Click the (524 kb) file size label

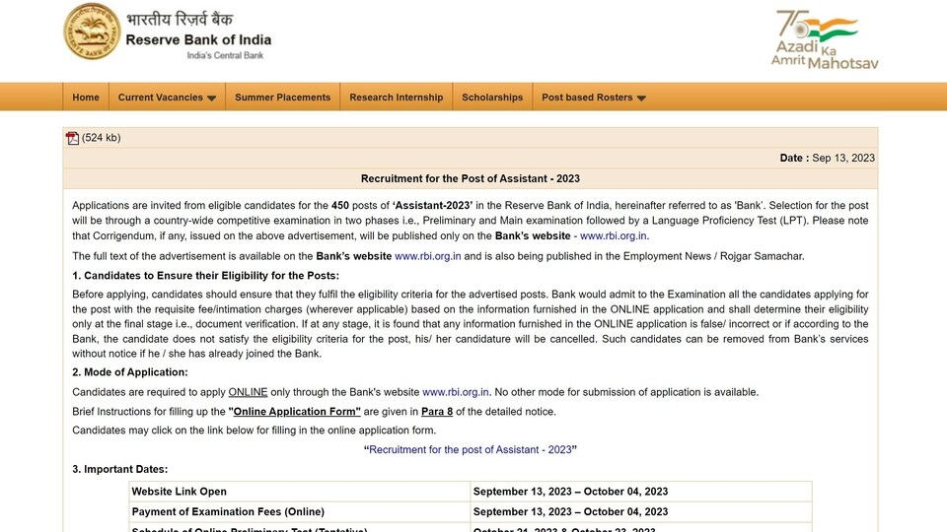101,138
